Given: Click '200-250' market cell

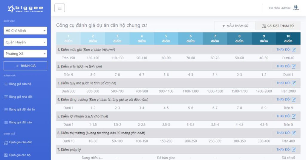Looking at the screenshot, I should 190,141.
